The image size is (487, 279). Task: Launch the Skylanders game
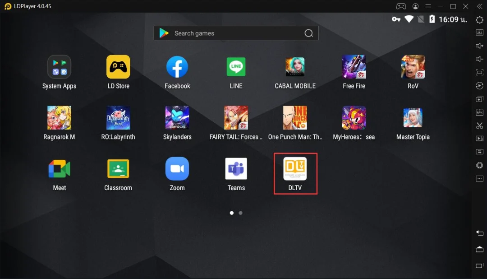tap(177, 117)
